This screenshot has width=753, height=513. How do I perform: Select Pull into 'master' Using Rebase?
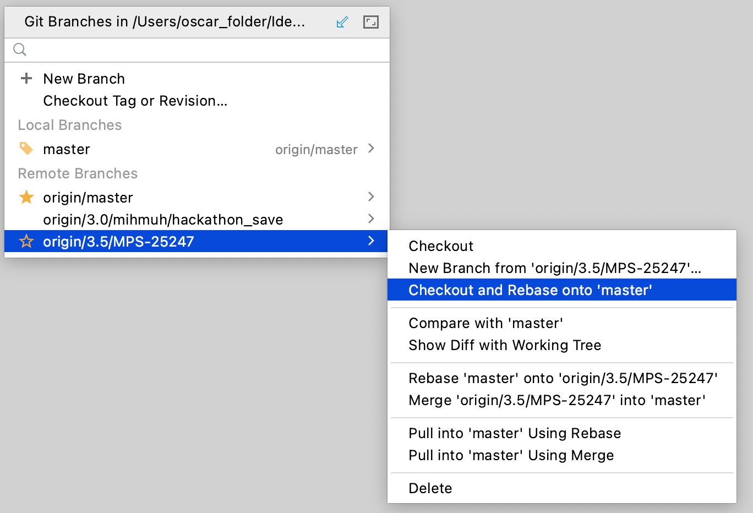click(515, 433)
